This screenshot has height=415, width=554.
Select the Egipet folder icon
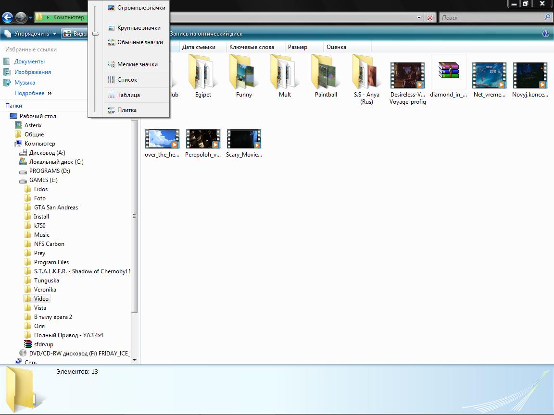203,72
